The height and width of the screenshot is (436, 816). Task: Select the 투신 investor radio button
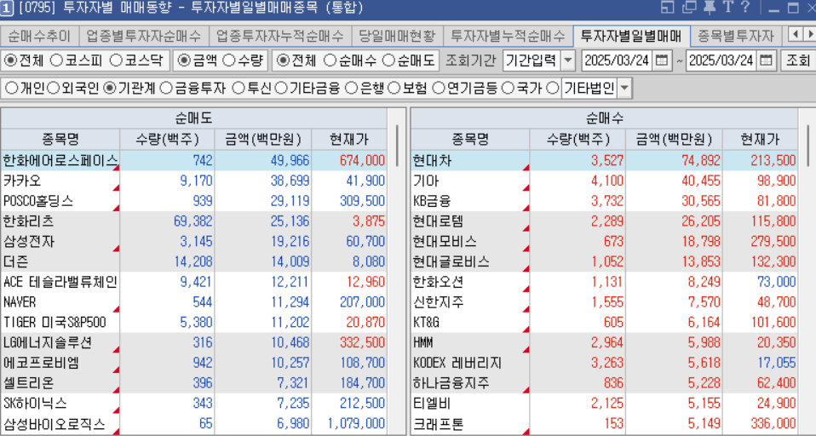[x=238, y=89]
